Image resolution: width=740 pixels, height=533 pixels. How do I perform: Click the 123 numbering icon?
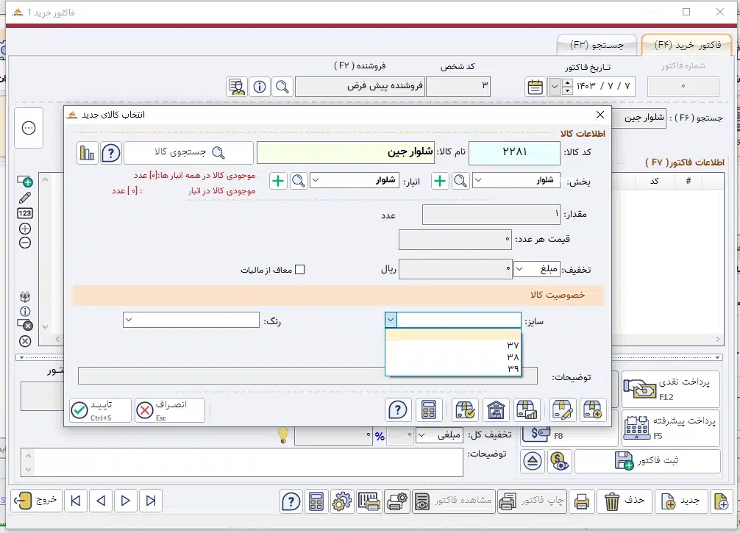pos(25,213)
